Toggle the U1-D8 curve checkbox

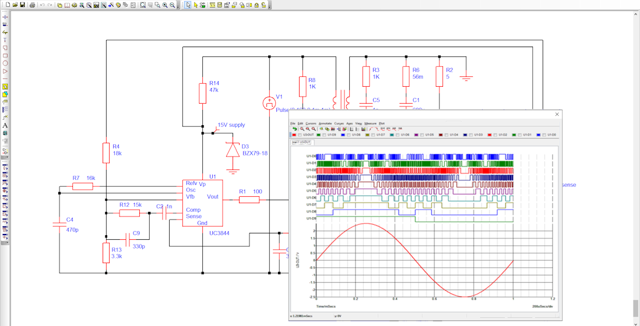(x=349, y=135)
